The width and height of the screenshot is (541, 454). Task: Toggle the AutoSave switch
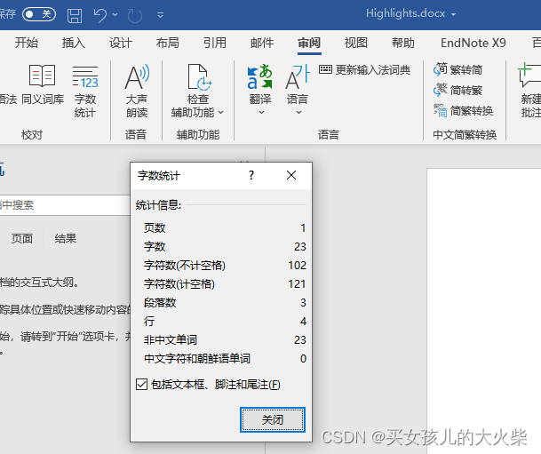coord(39,14)
